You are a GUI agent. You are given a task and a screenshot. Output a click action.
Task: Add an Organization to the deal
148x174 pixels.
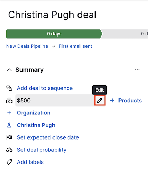34,113
